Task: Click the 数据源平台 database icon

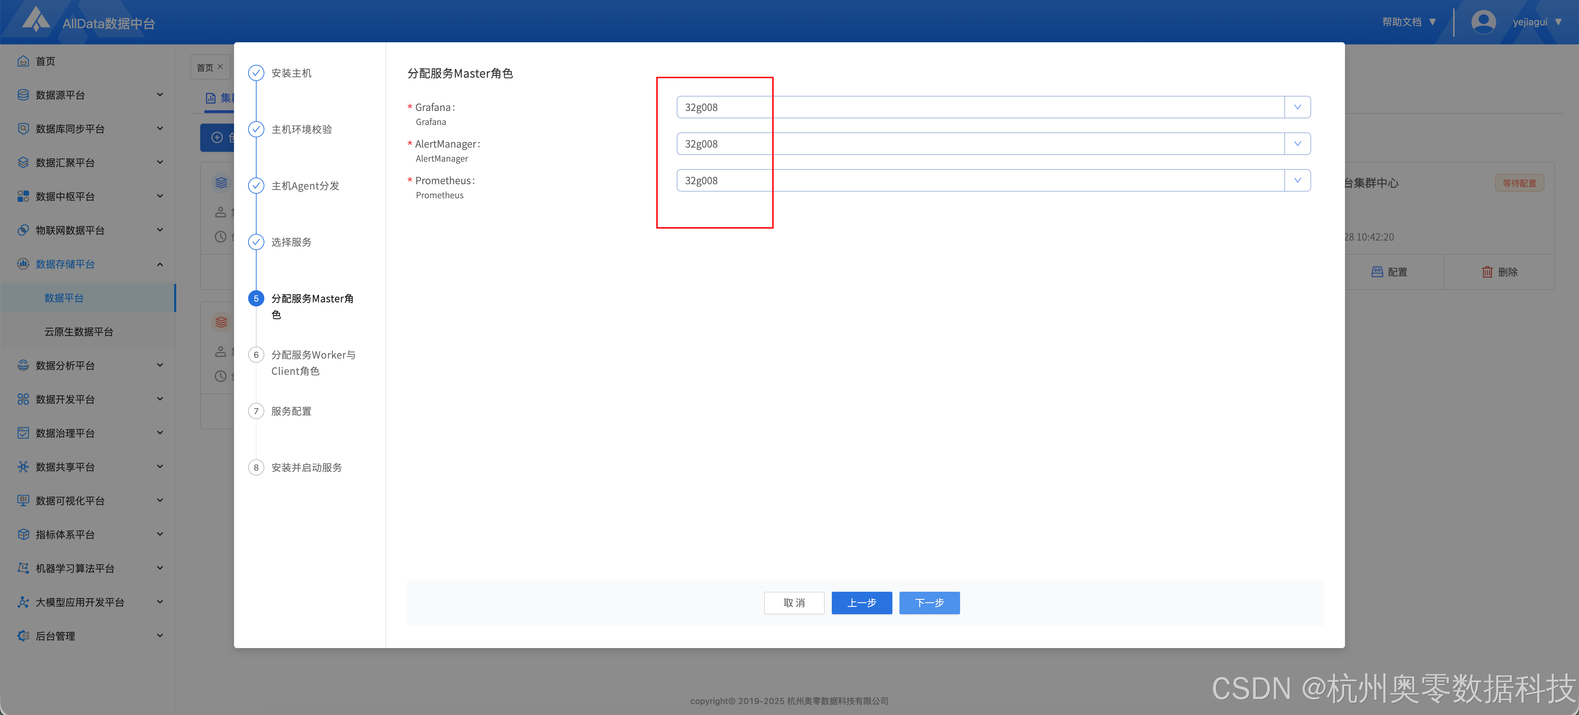Action: (23, 95)
